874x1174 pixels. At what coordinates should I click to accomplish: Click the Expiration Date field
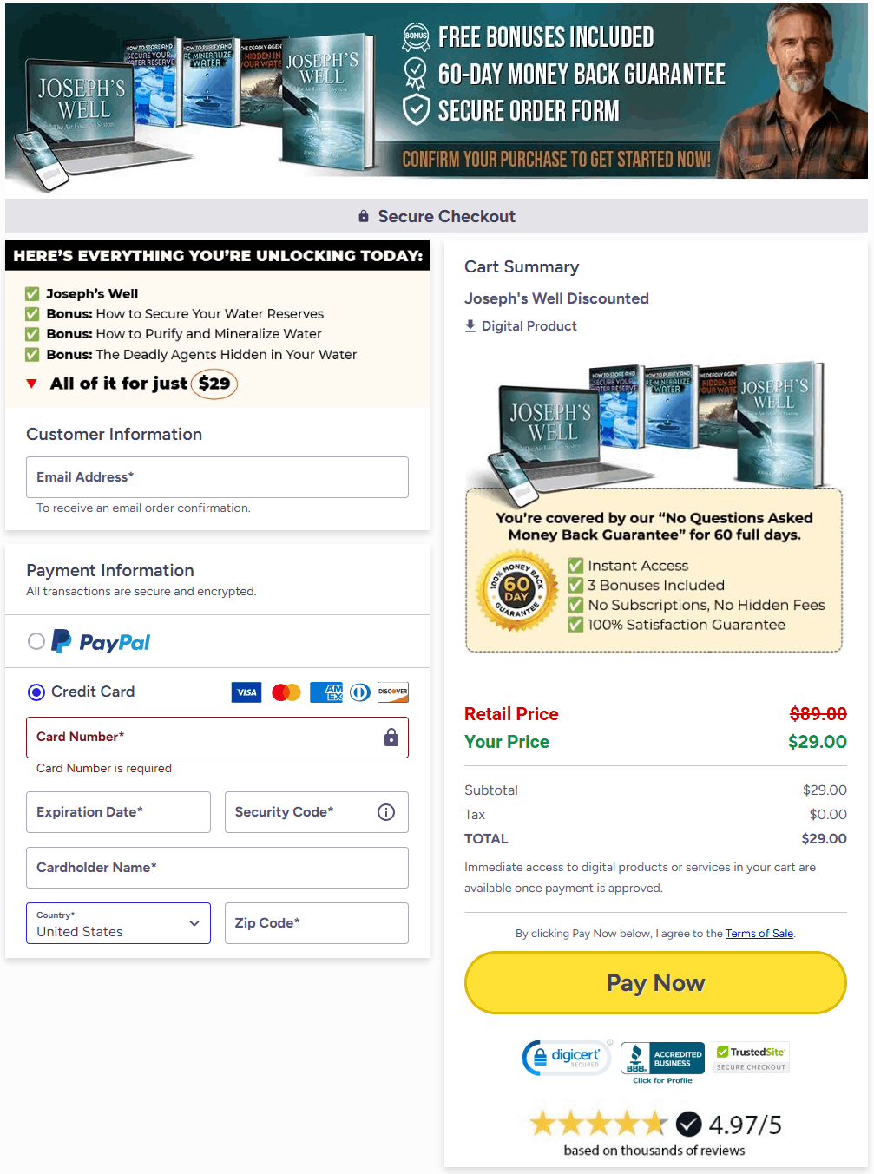pos(118,812)
